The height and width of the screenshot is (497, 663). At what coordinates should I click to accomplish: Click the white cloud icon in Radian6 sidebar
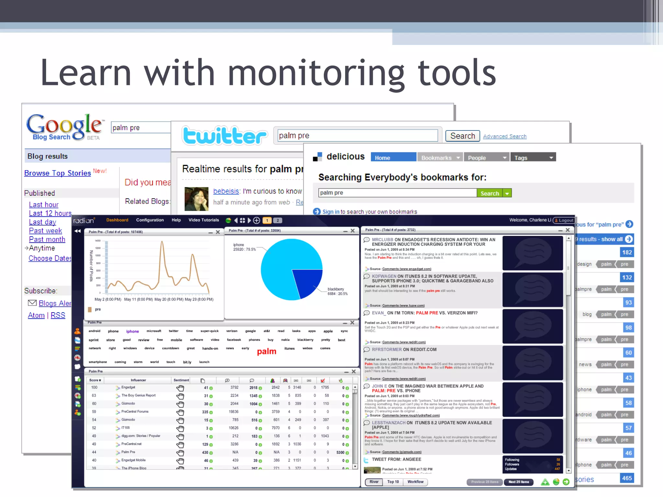point(77,367)
